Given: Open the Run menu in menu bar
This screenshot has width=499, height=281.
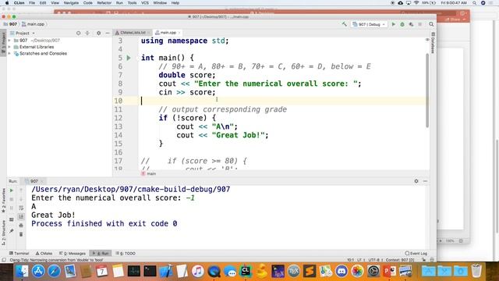Looking at the screenshot, I should point(119,3).
